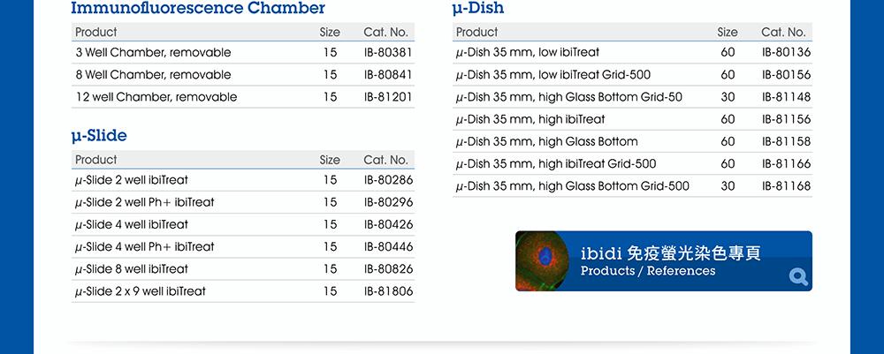Open ibidi 免疫螢光染色專頁 banner link
The height and width of the screenshot is (354, 884).
[x=664, y=261]
